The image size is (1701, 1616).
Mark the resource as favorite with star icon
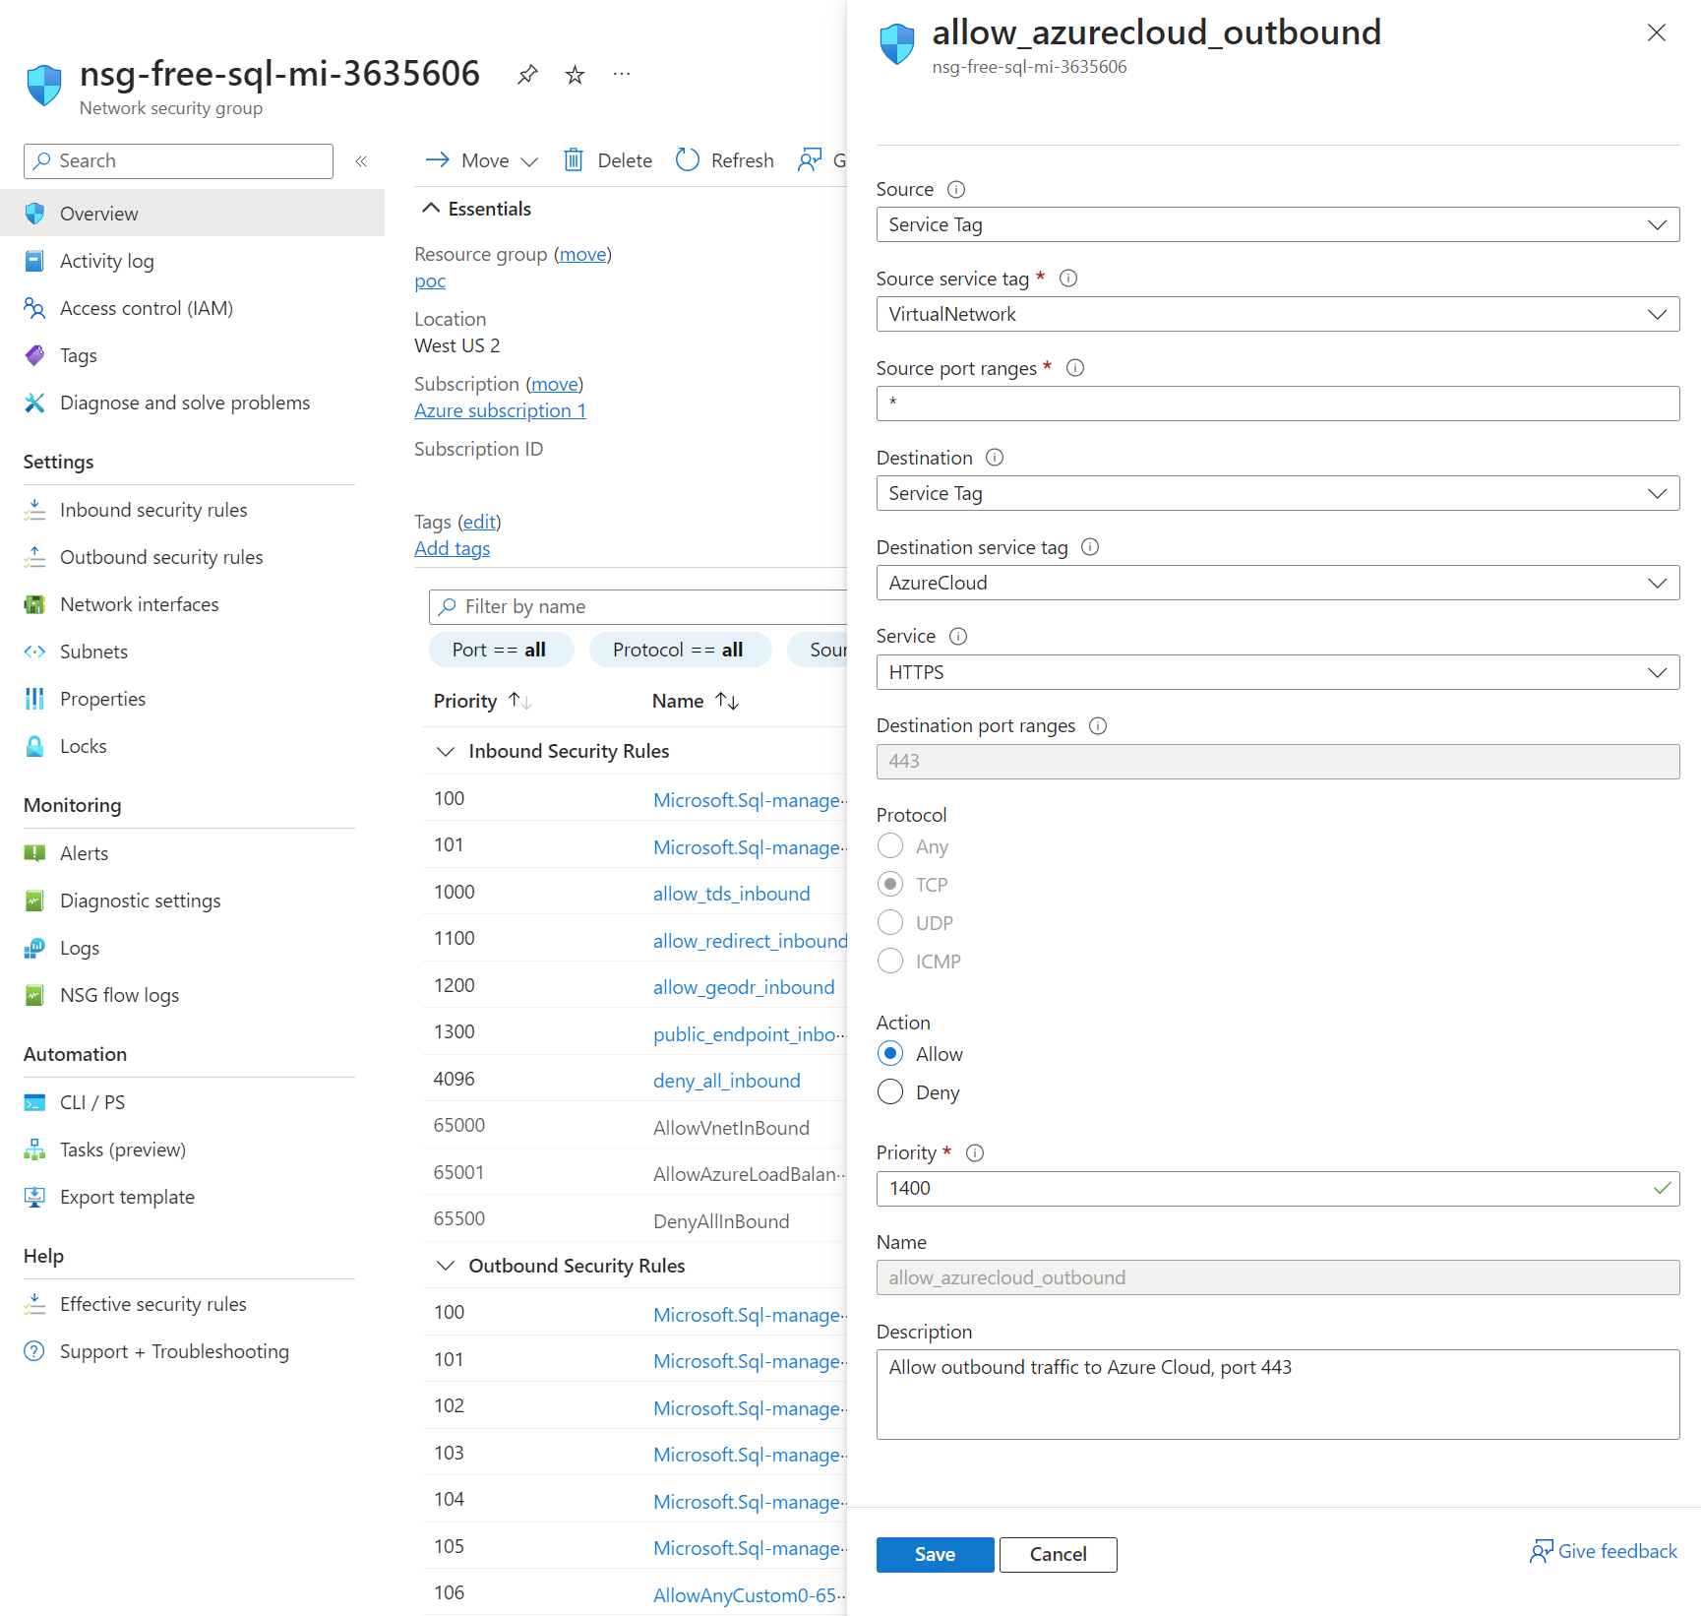575,75
